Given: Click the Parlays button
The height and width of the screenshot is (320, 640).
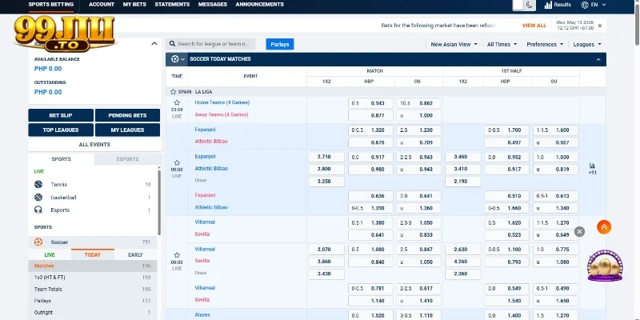Looking at the screenshot, I should tap(279, 44).
